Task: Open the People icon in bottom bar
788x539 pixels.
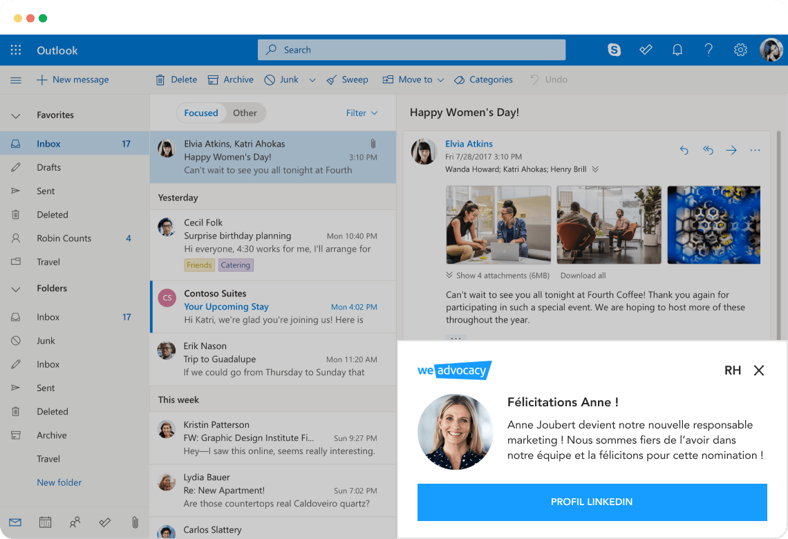Action: pyautogui.click(x=75, y=522)
